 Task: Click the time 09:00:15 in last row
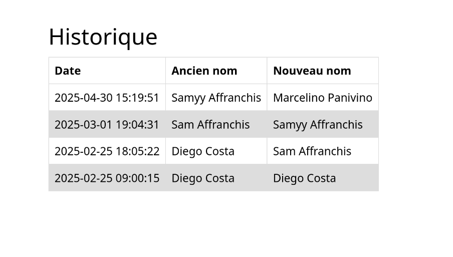(137, 178)
